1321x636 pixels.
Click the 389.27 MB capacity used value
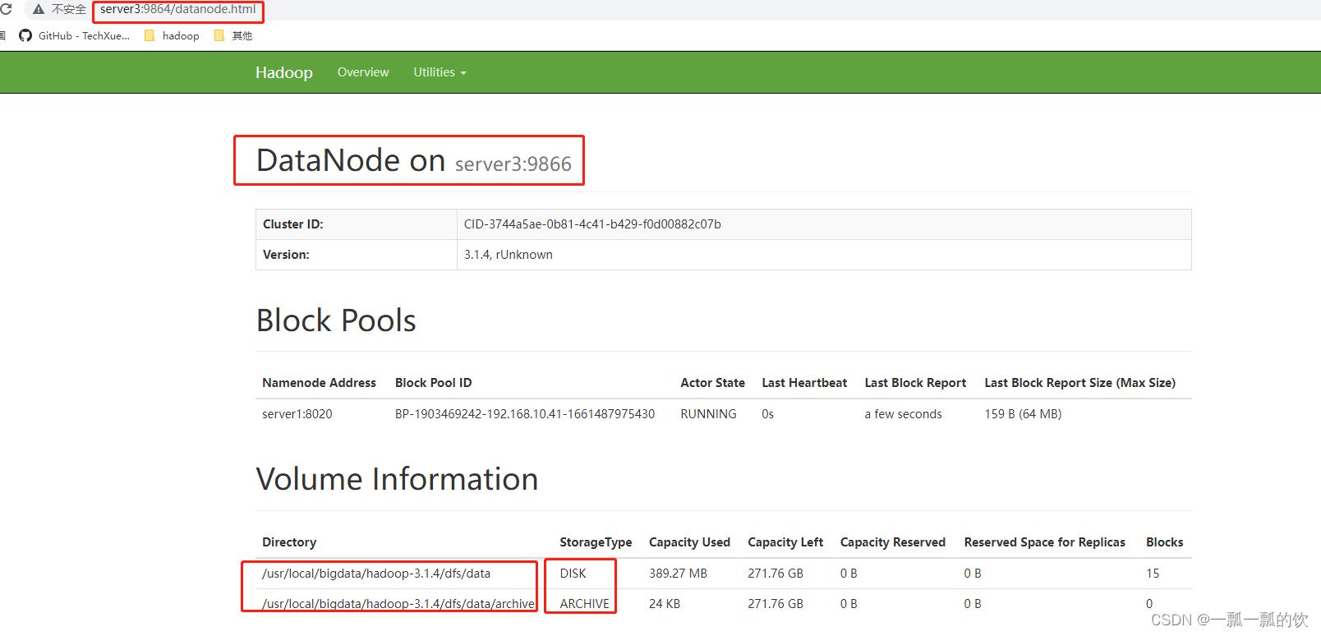pyautogui.click(x=678, y=574)
